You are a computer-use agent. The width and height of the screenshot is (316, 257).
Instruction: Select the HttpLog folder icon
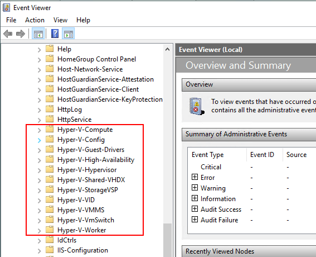(x=50, y=109)
